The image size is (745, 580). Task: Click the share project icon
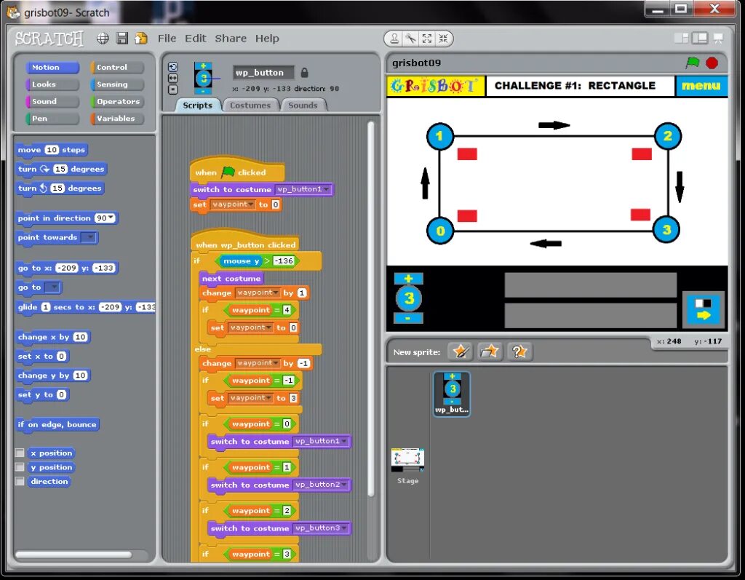click(x=140, y=39)
